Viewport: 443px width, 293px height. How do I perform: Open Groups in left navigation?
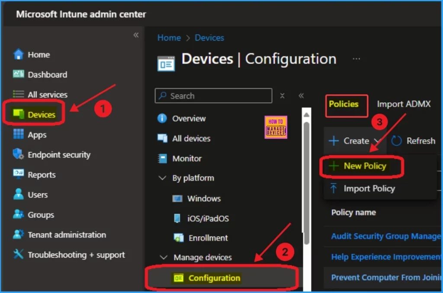pyautogui.click(x=41, y=214)
